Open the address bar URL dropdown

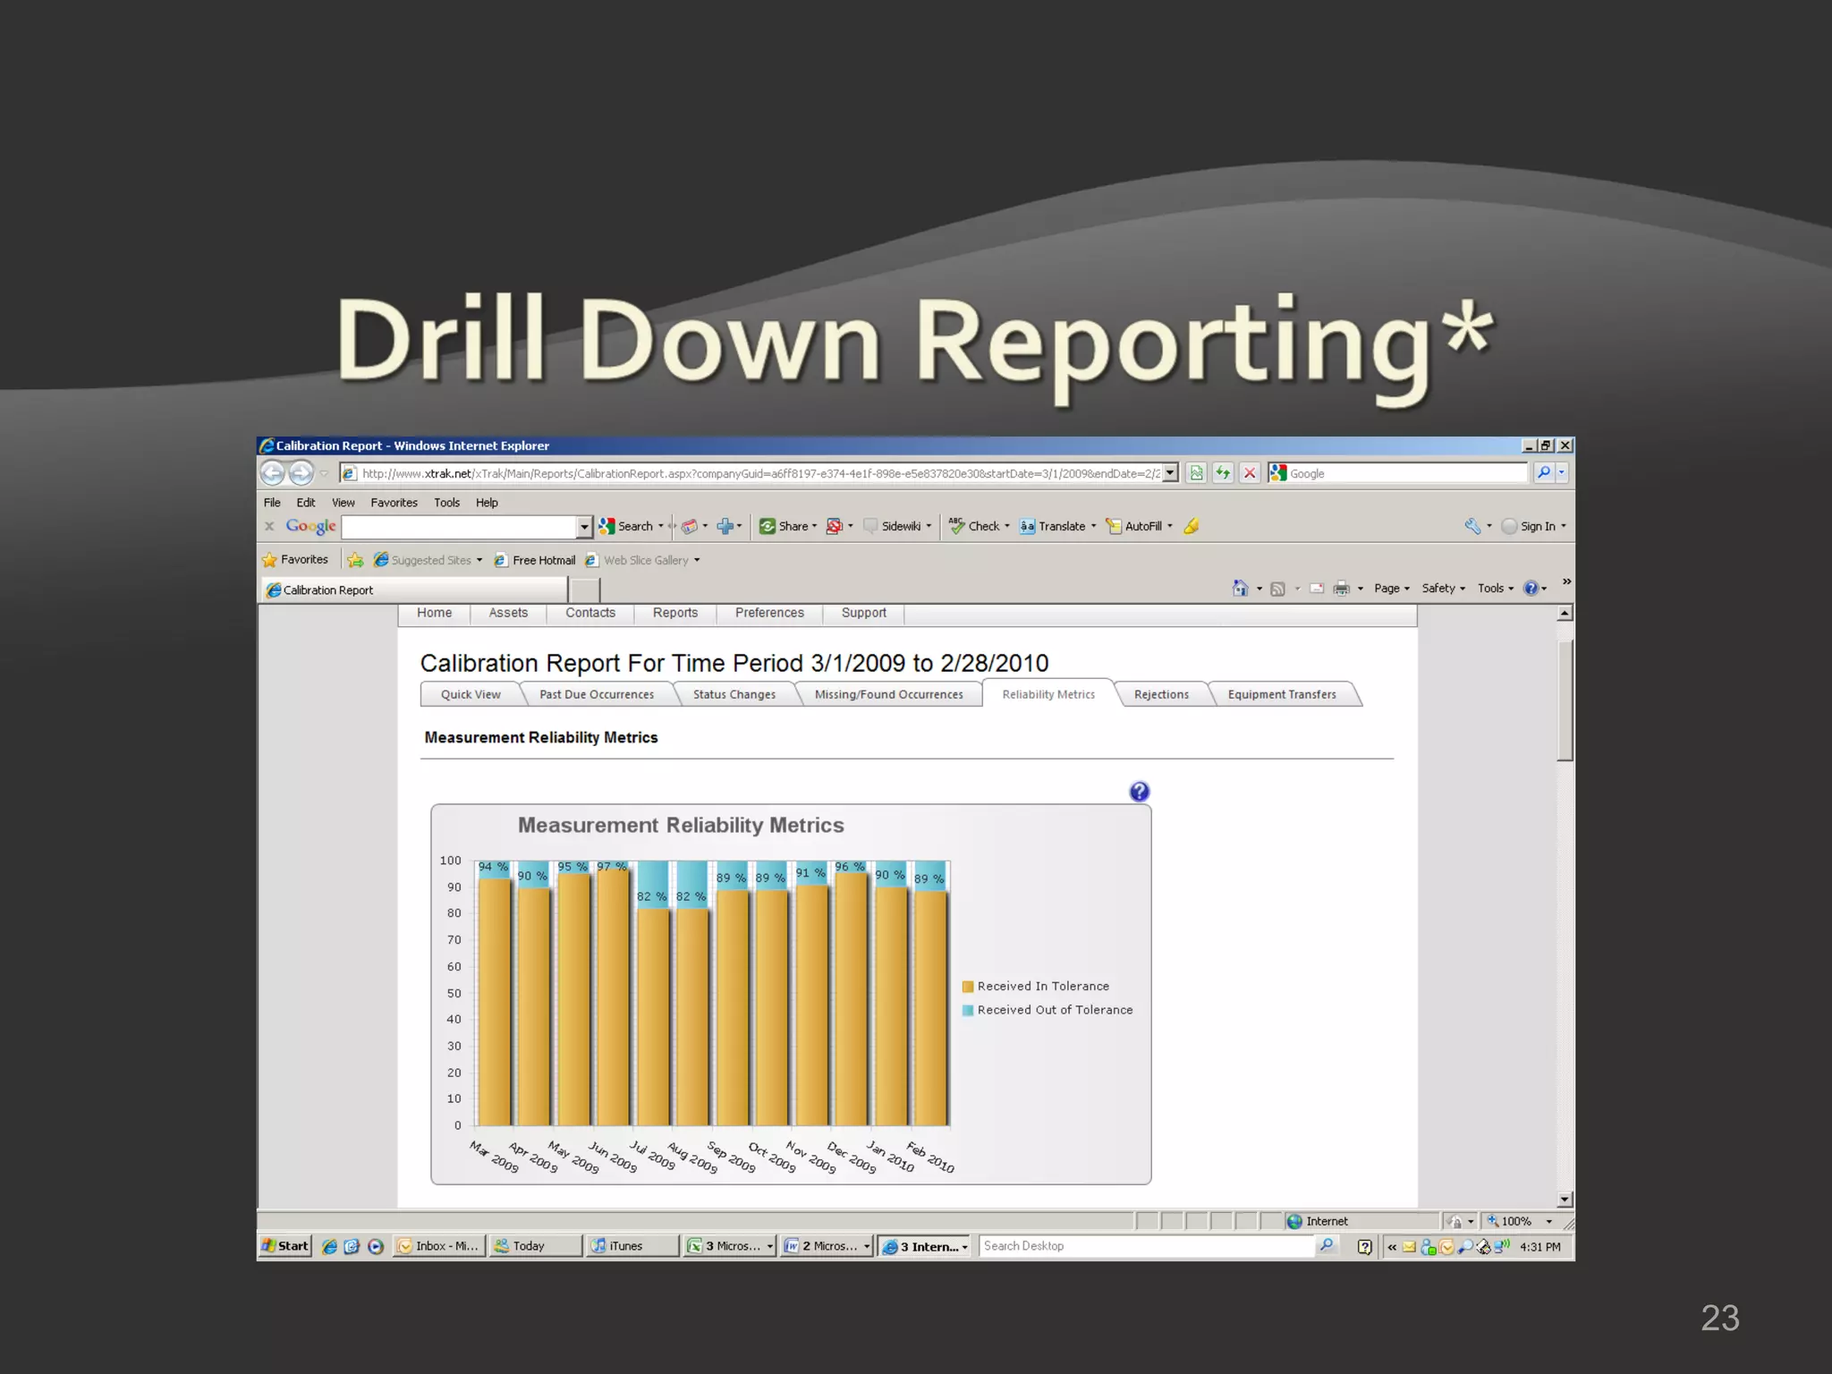(1170, 472)
